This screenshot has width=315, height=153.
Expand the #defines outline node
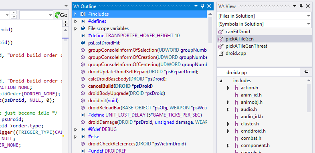(x=75, y=21)
